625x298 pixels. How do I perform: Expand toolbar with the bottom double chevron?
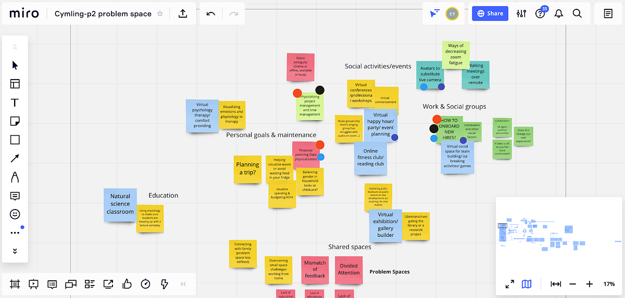(15, 251)
